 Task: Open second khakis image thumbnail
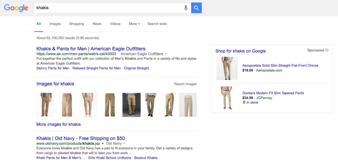coord(67,105)
